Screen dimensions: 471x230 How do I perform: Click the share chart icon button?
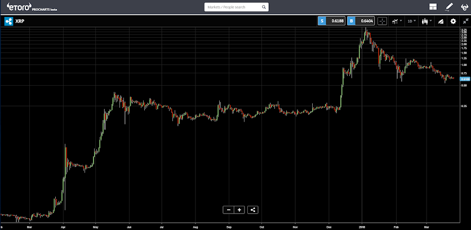[252, 210]
